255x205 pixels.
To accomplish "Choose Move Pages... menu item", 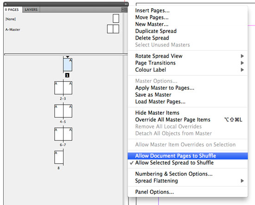I will click(188, 17).
